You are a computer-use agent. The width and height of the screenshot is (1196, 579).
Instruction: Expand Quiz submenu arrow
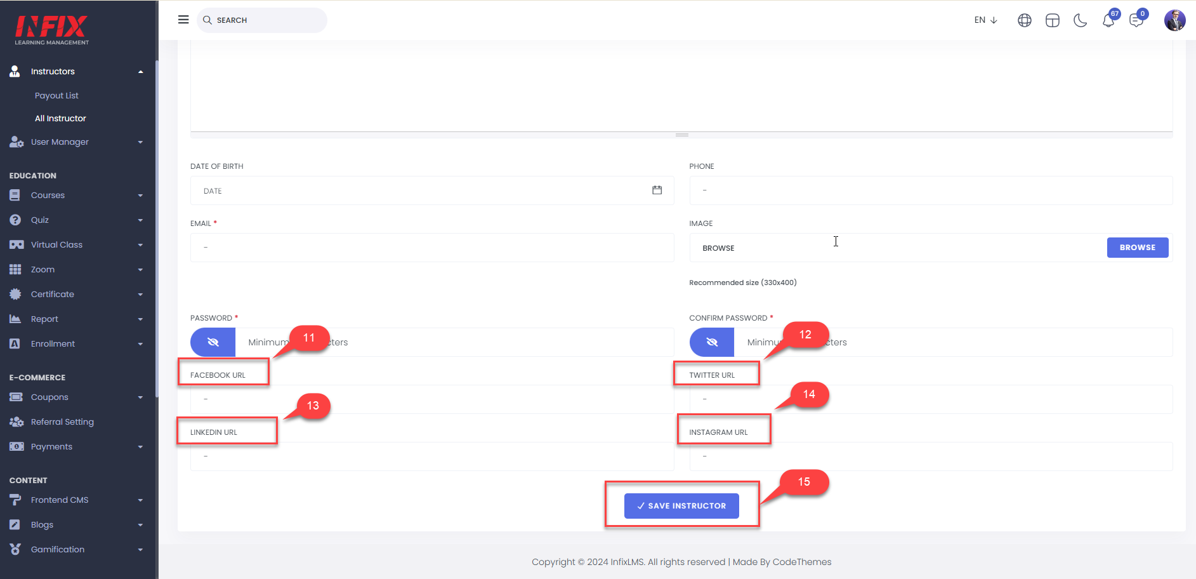[x=141, y=220]
